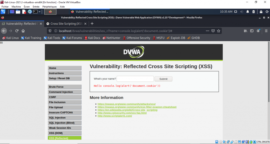Close the Cross Site Scripting tab
270x144 pixels.
pyautogui.click(x=85, y=23)
